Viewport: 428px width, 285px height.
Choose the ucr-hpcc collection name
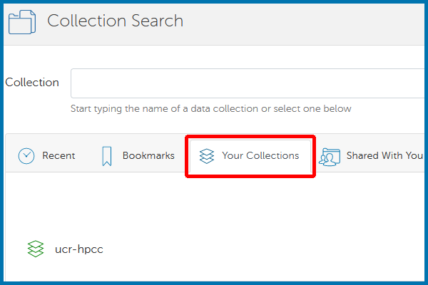pyautogui.click(x=79, y=249)
